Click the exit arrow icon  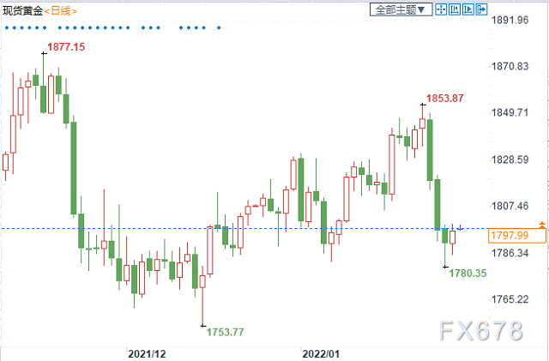(482, 9)
